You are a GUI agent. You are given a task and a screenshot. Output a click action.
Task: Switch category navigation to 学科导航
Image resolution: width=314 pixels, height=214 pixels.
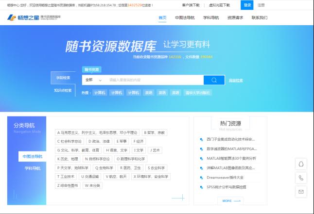[x=33, y=168]
